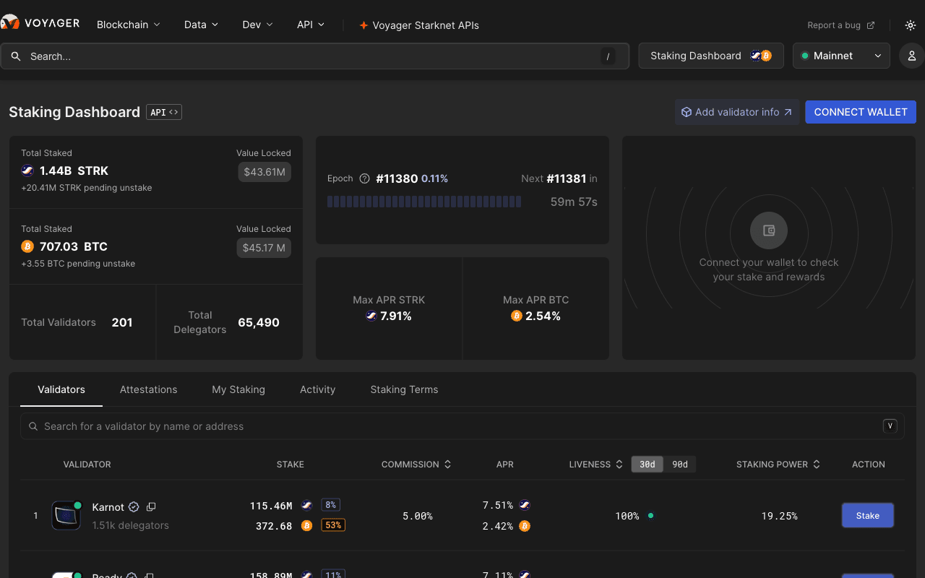Copy the Karnot validator address
The width and height of the screenshot is (925, 578).
[x=151, y=507]
